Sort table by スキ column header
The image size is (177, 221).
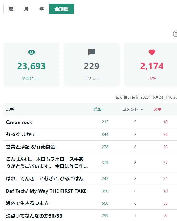click(157, 109)
